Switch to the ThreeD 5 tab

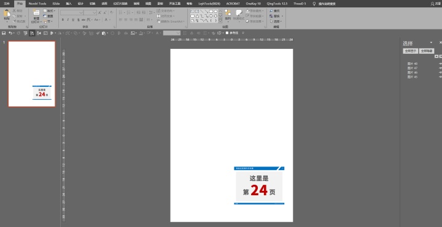300,4
